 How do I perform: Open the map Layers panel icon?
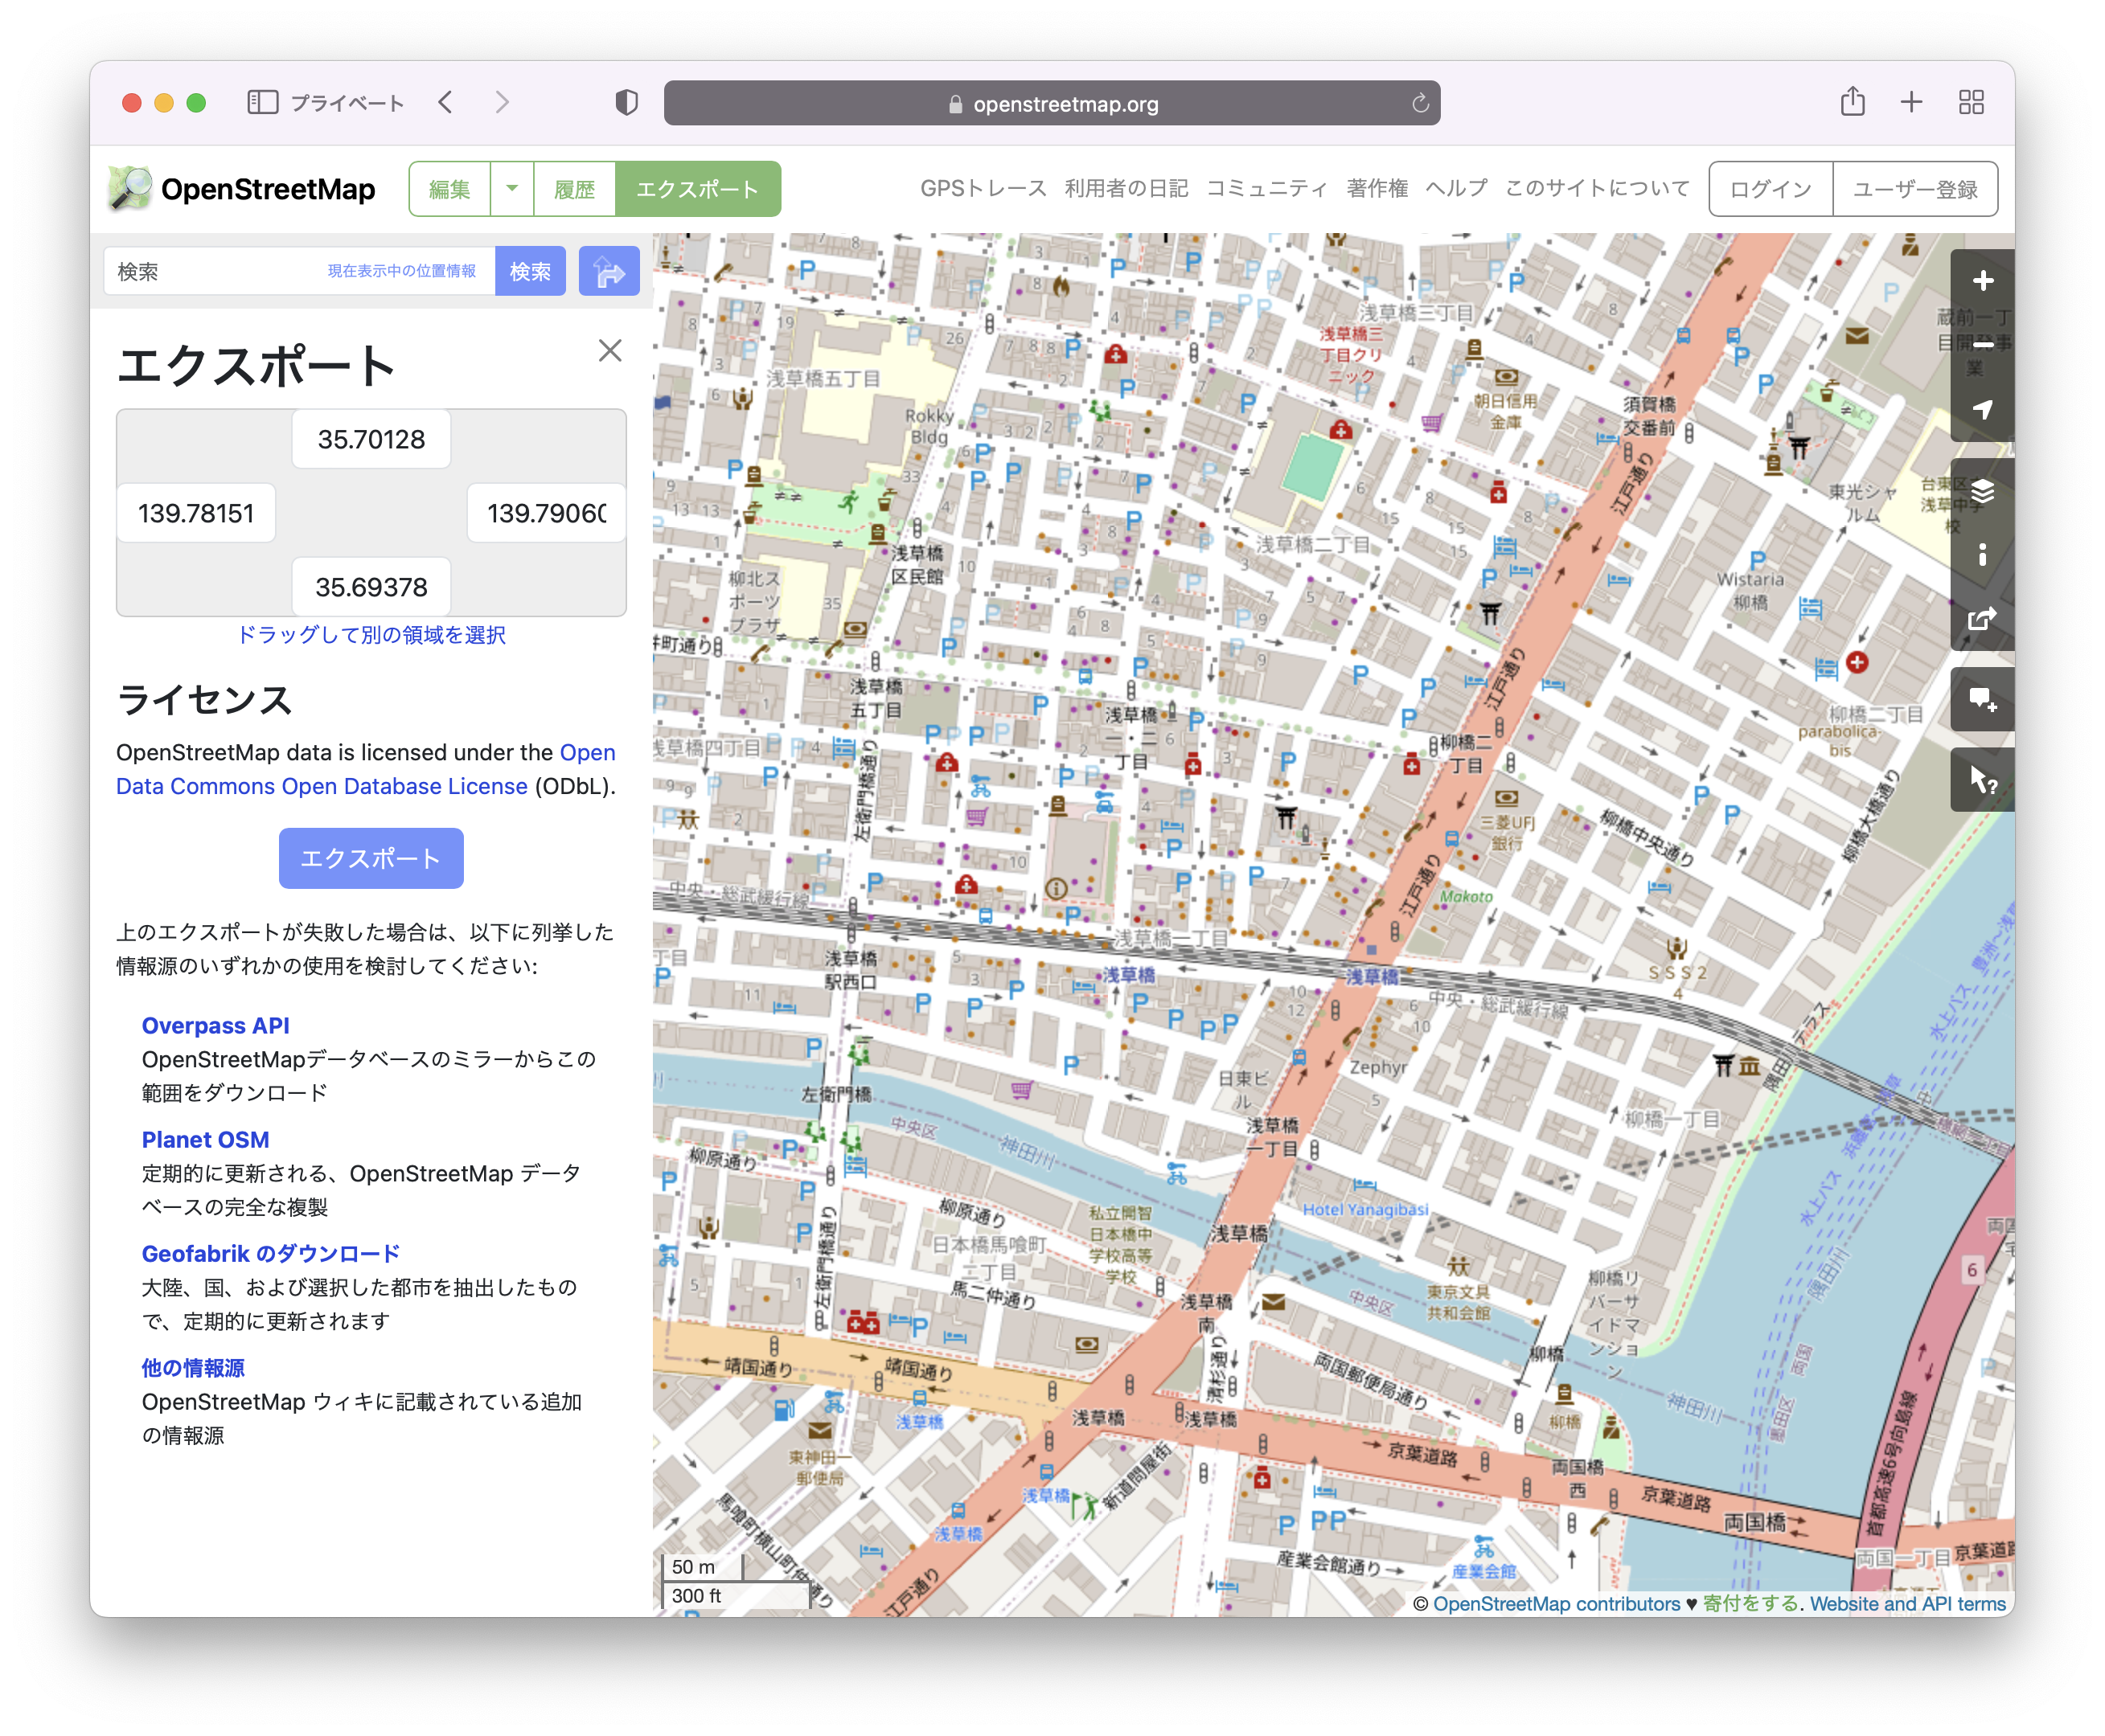click(x=1982, y=491)
